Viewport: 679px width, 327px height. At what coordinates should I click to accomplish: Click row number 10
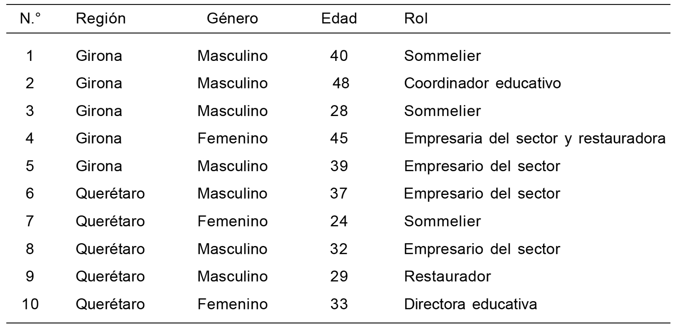[30, 304]
